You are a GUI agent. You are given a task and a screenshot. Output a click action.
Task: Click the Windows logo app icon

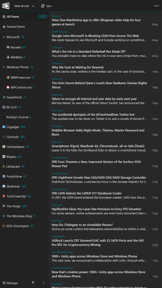tap(6, 6)
